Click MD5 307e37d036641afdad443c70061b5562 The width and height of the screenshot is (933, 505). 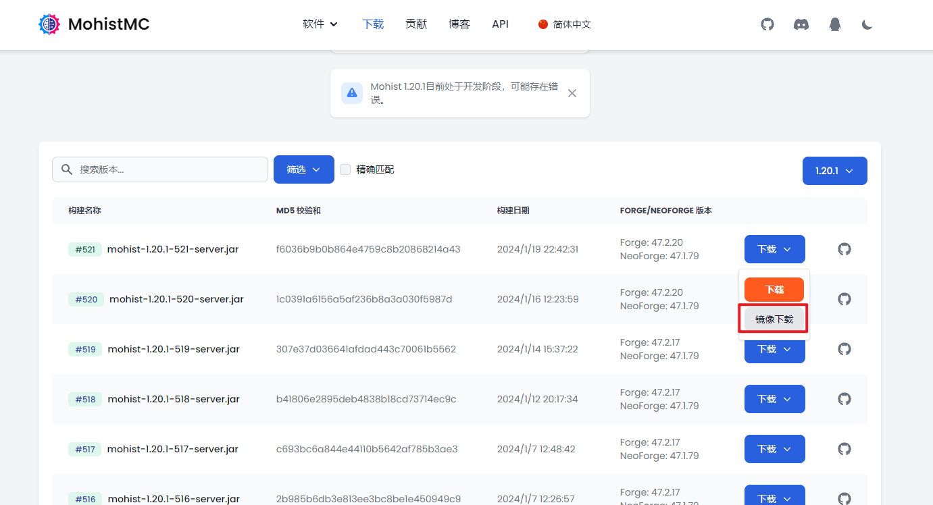tap(366, 349)
